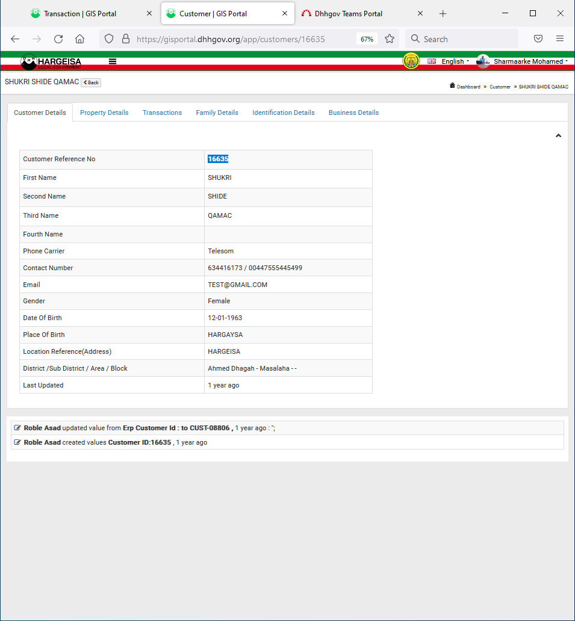Open the Business Details tab
This screenshot has width=575, height=621.
point(353,113)
